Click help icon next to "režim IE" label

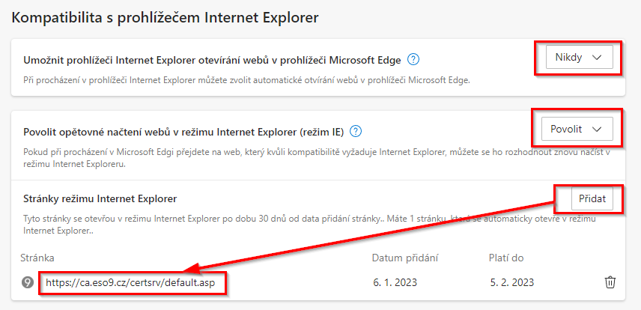[356, 131]
